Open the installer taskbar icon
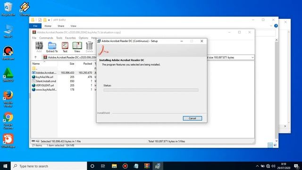Image resolution: width=302 pixels, height=170 pixels. [158, 166]
